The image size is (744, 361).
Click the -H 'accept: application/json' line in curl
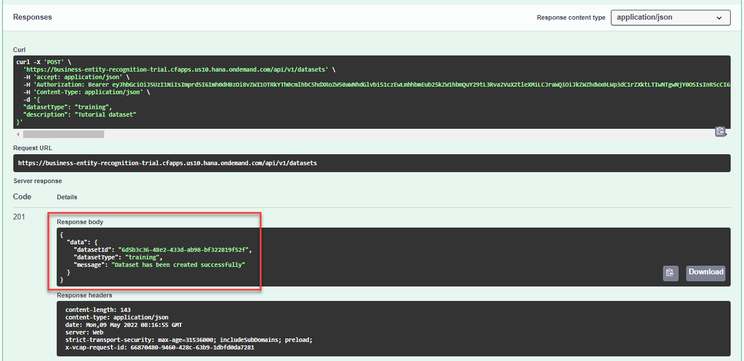(76, 77)
